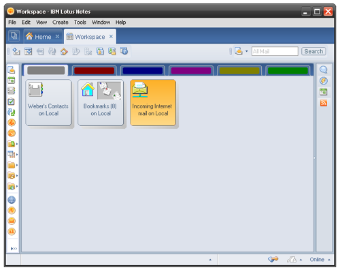Click the person-in-window toolbar icon

pyautogui.click(x=100, y=52)
